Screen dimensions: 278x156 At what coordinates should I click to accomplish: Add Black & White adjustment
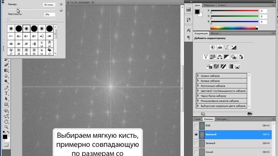[x=227, y=57]
